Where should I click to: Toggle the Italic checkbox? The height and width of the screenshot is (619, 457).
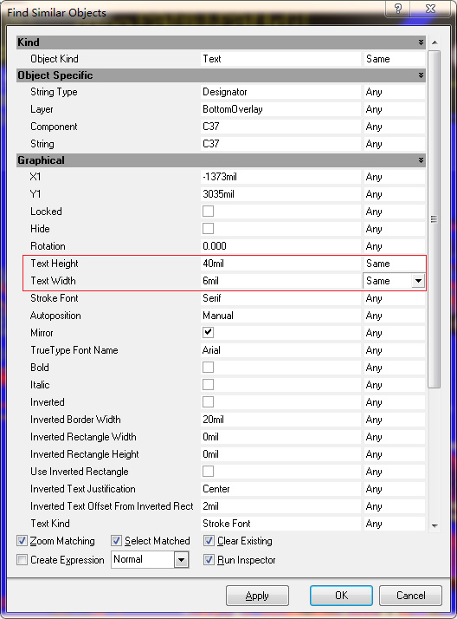208,385
